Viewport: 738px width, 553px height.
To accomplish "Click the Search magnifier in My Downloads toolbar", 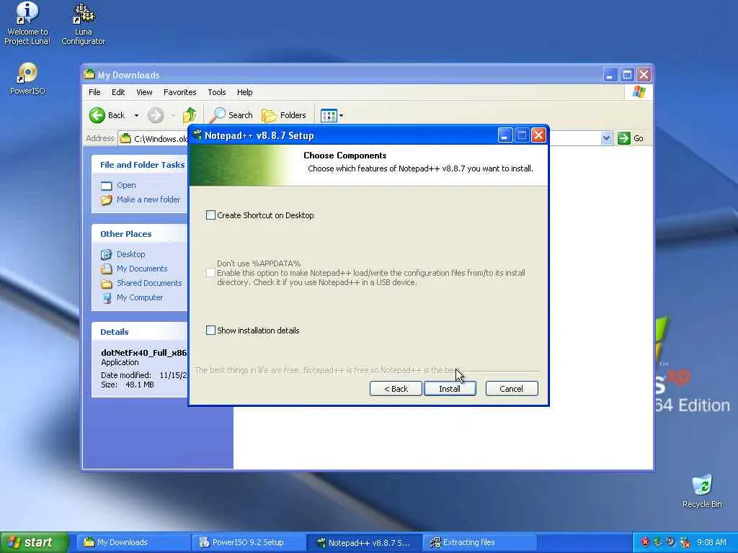I will tap(218, 115).
